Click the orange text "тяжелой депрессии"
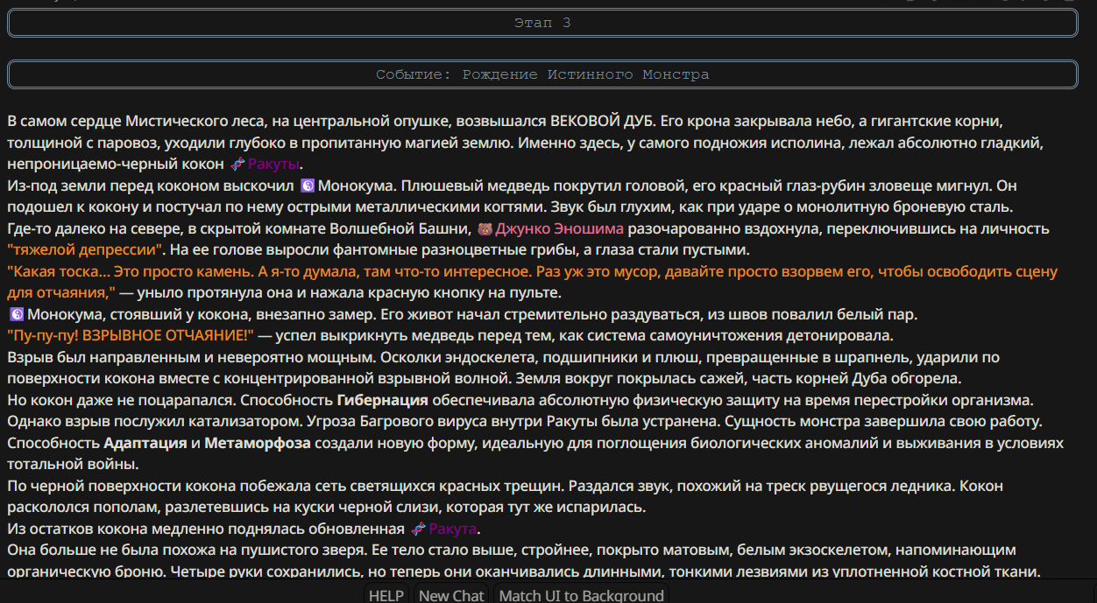 pyautogui.click(x=84, y=250)
